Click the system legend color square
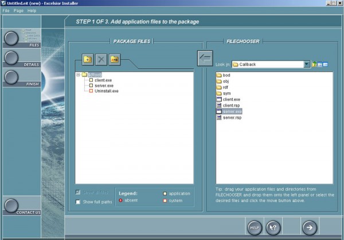Screen dimensions: 344x240 point(165,200)
